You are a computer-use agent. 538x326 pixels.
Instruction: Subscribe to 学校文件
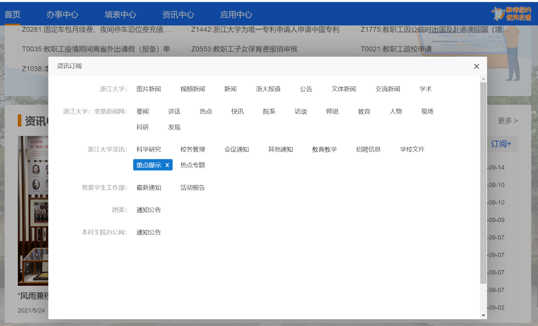pyautogui.click(x=412, y=149)
